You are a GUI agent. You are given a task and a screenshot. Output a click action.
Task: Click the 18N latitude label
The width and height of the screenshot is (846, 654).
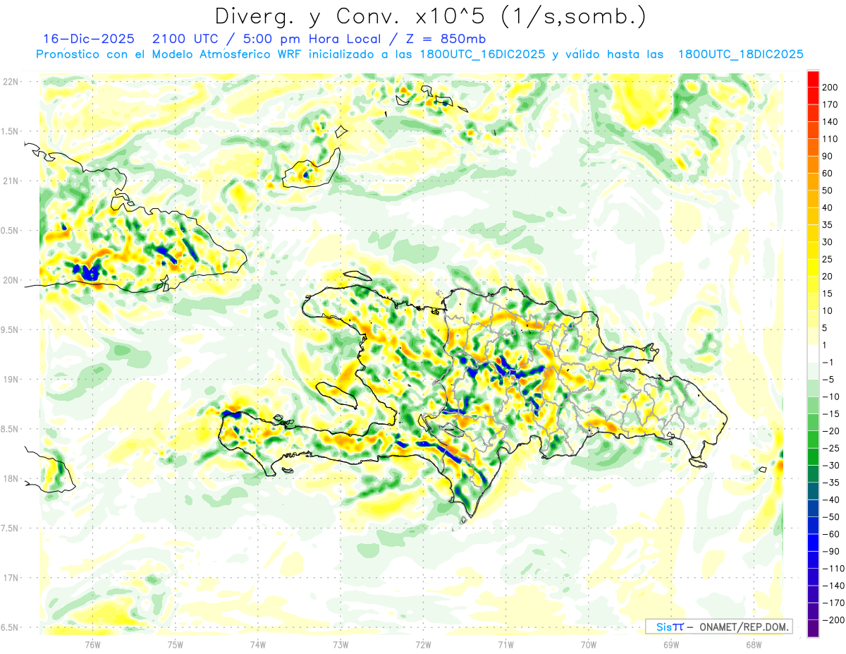point(11,478)
